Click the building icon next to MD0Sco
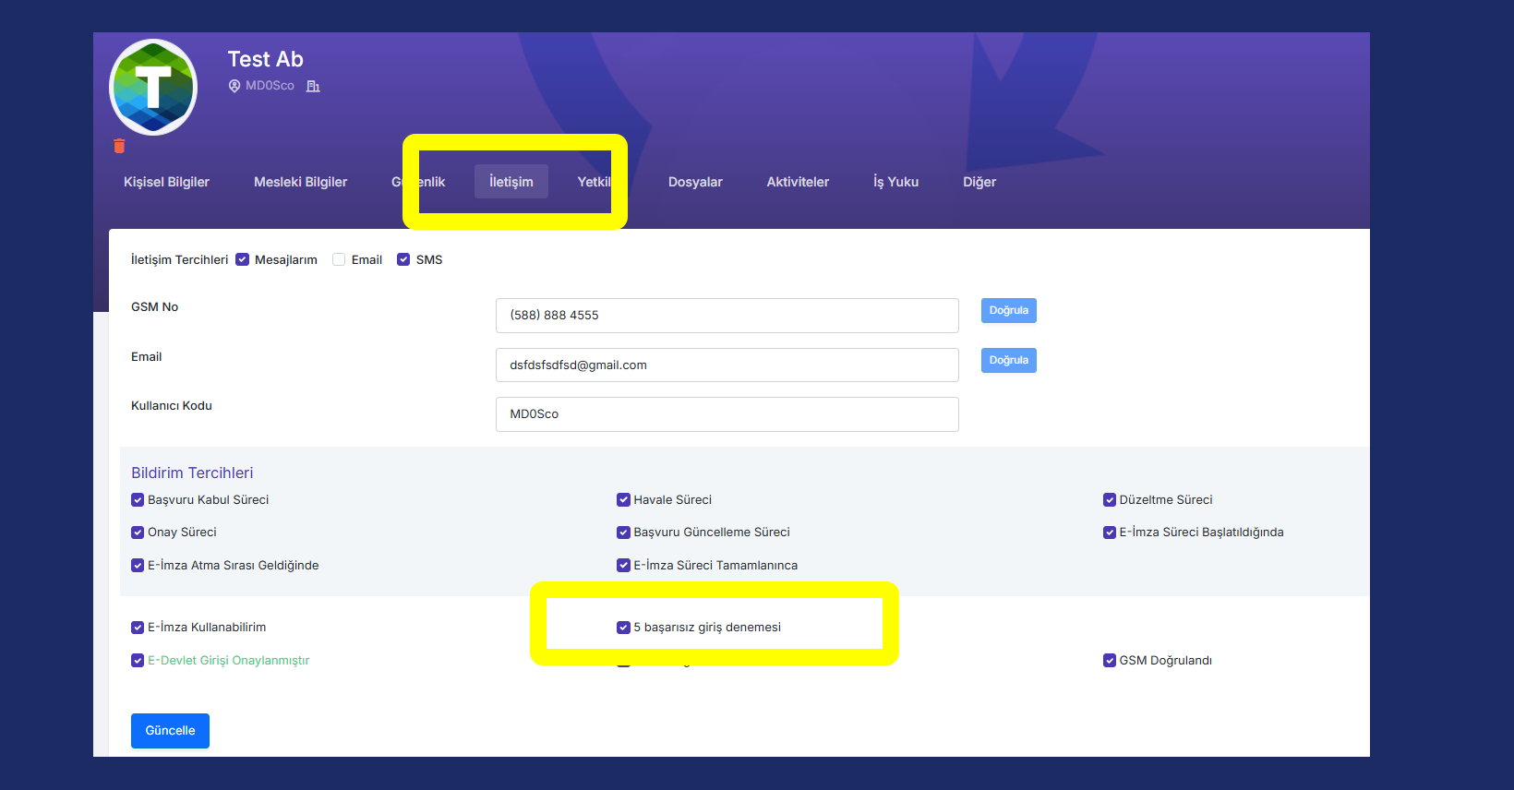 (x=313, y=86)
